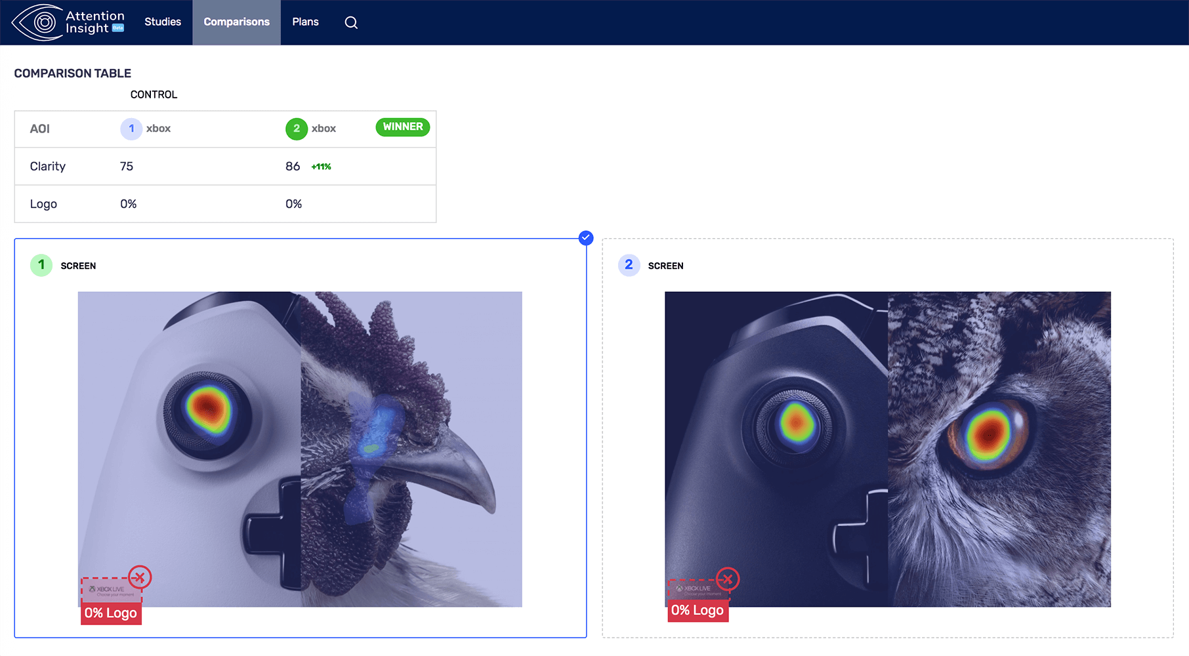Click the '0% Logo' label on Screen 2
Image resolution: width=1189 pixels, height=656 pixels.
point(698,611)
